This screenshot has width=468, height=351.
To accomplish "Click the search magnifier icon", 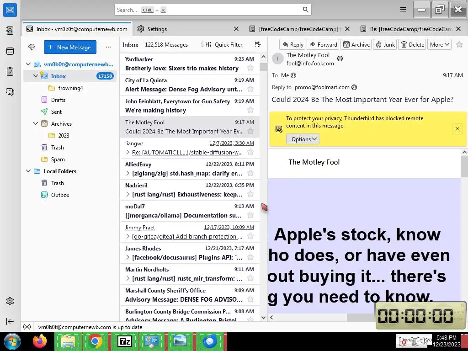I will coord(305,10).
